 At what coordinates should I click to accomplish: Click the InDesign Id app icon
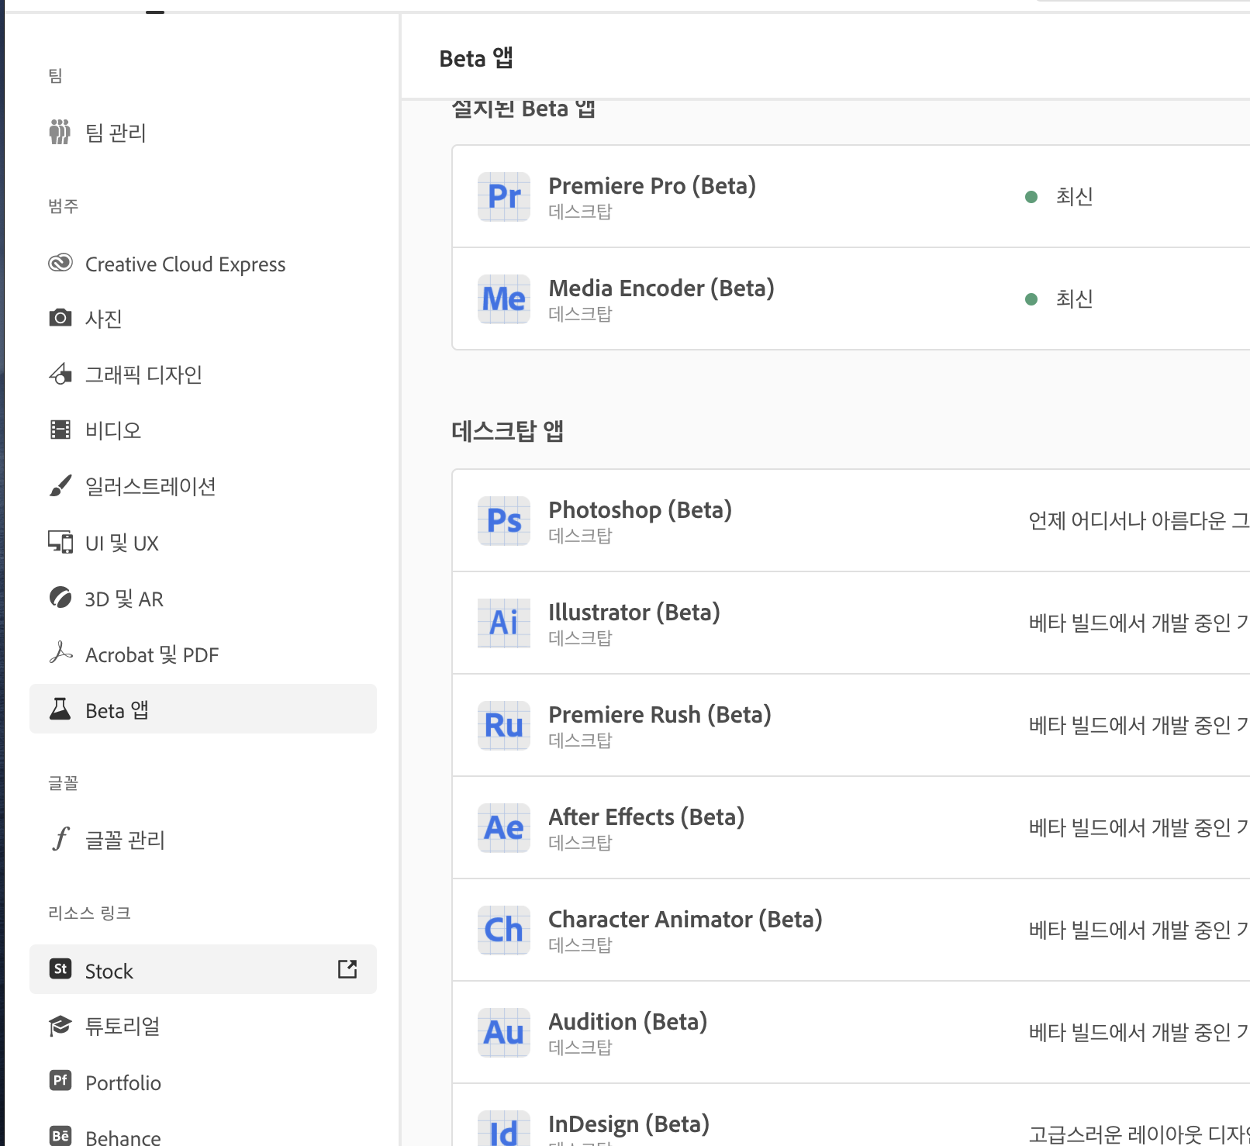(x=504, y=1128)
